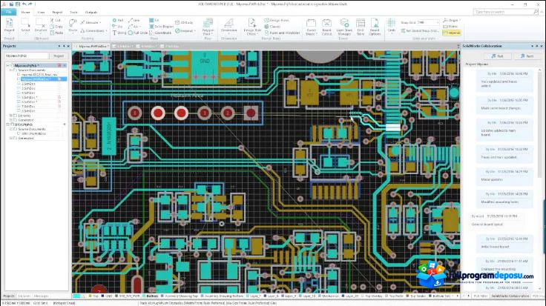Click the second button in the SolidWorks Collaboration panel

[527, 56]
